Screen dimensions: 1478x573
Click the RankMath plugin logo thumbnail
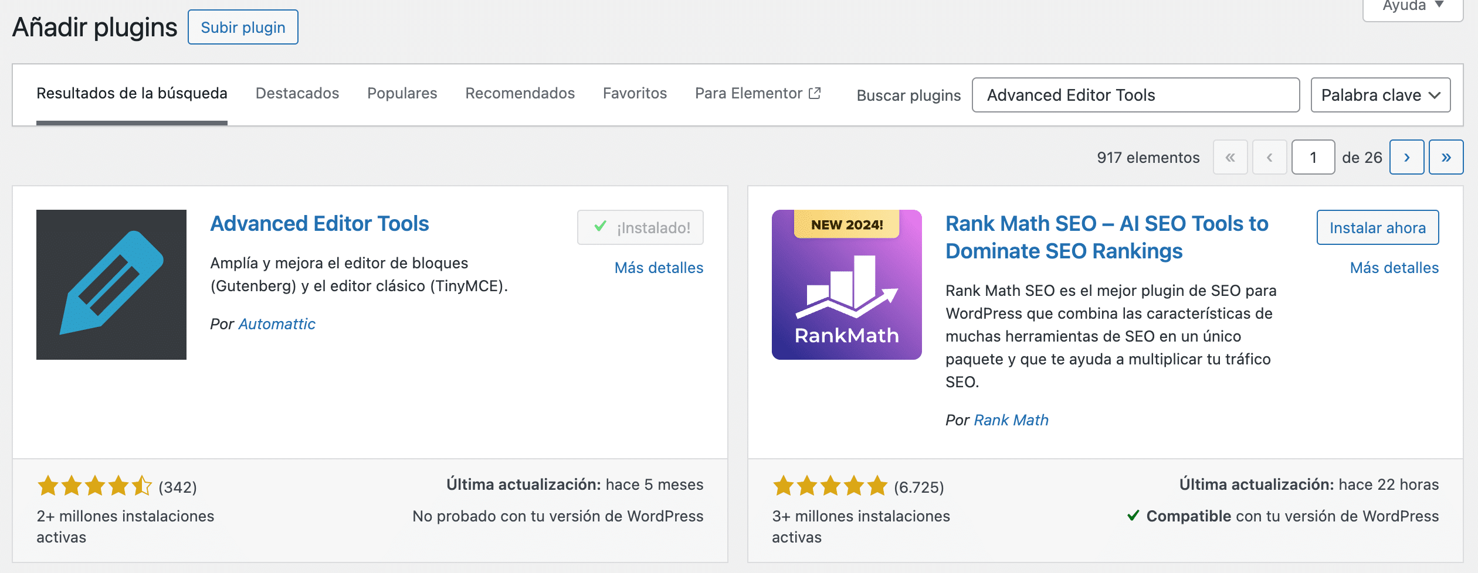[x=846, y=285]
